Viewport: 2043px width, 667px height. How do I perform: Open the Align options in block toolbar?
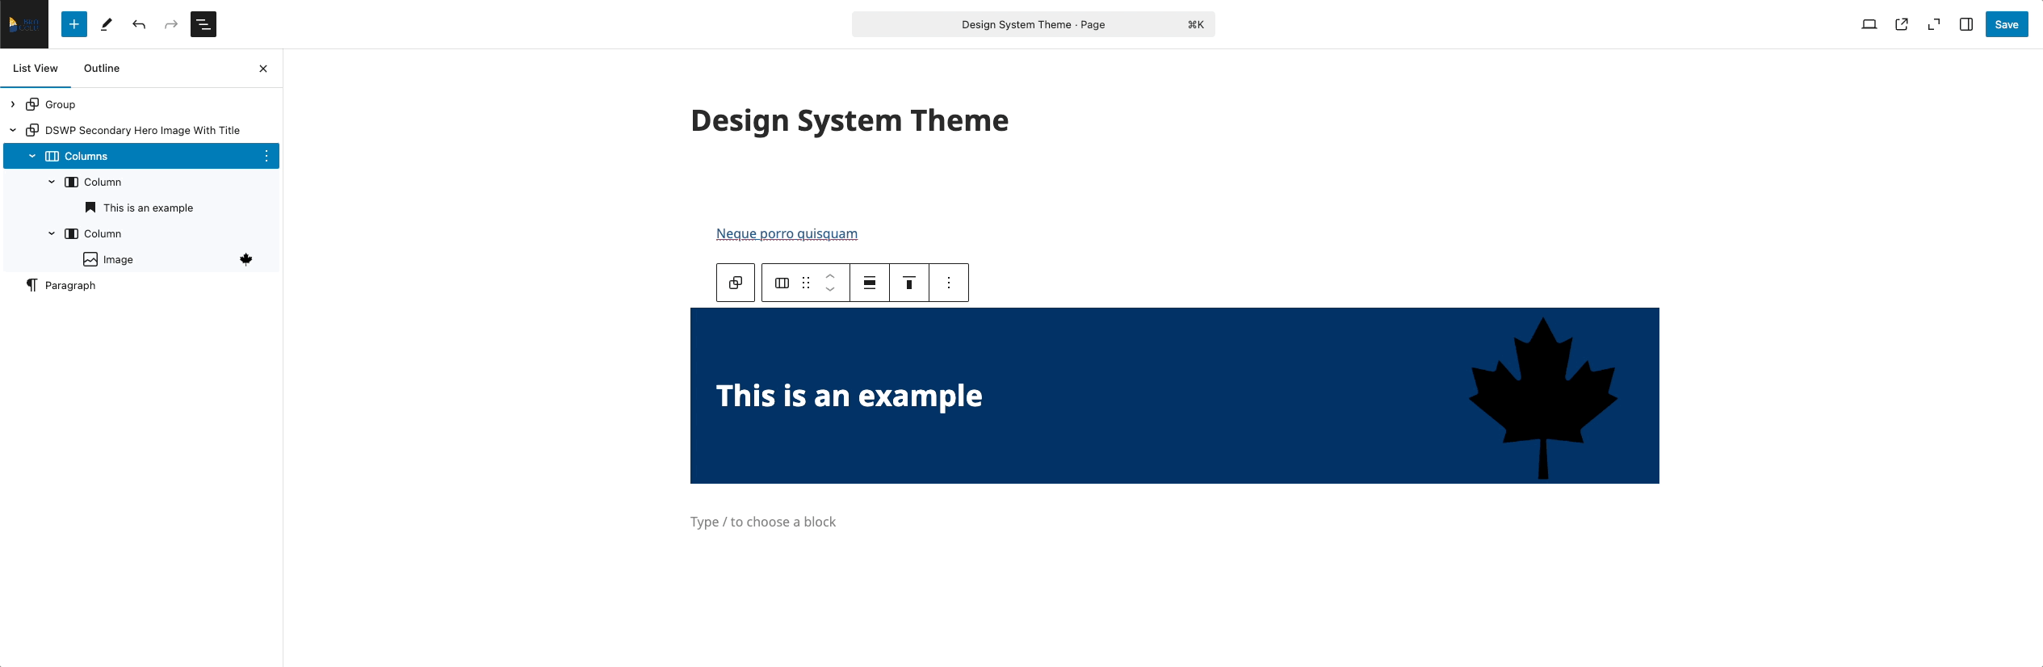coord(870,283)
